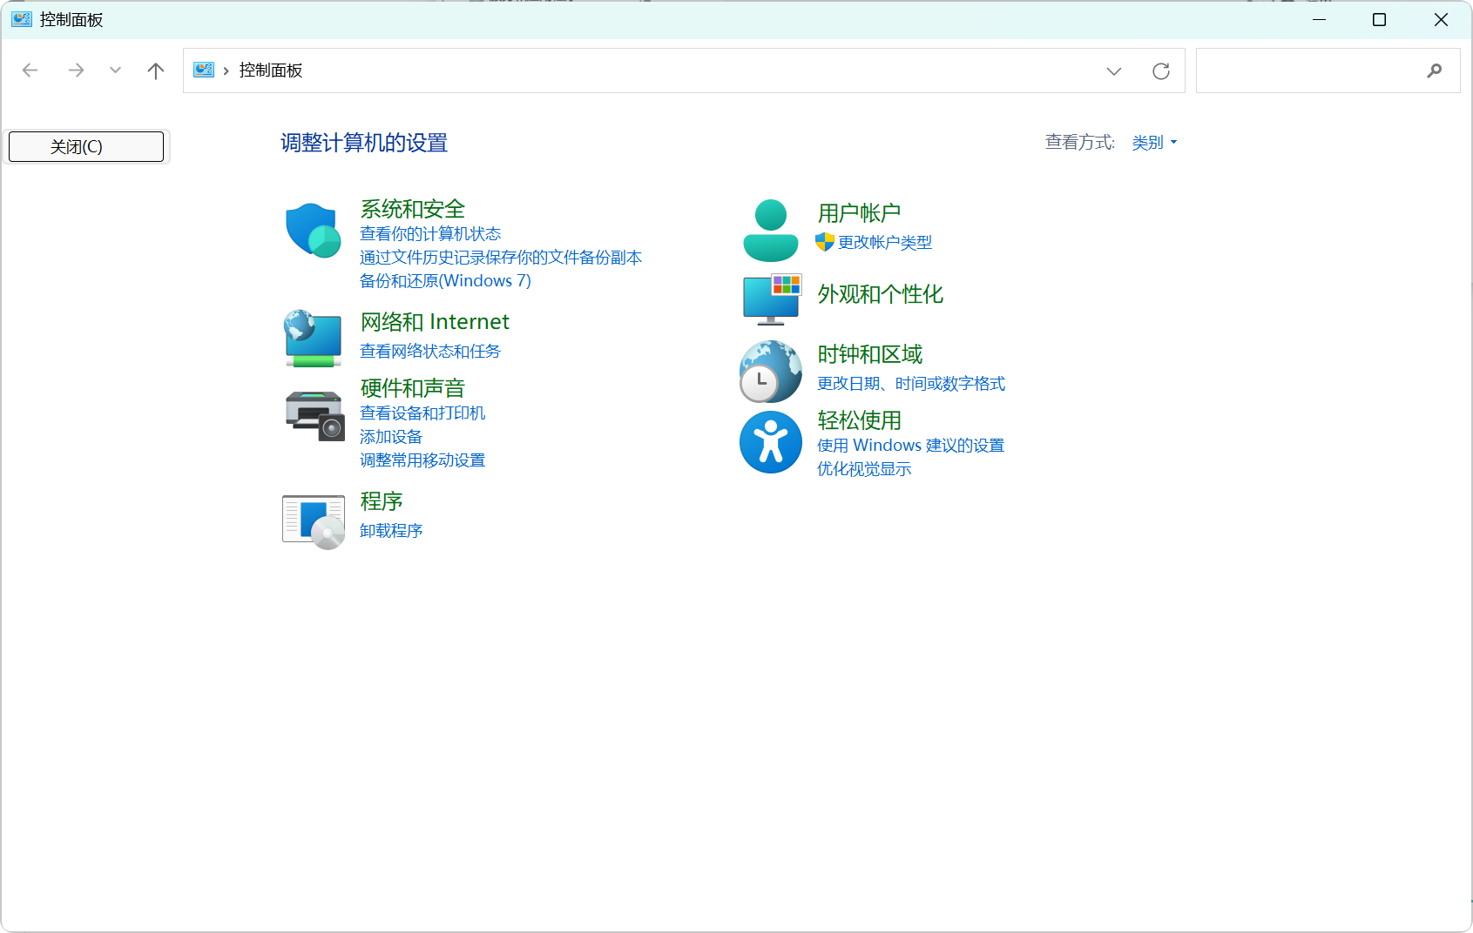Click 备份和还原(Windows 7) link
1473x933 pixels.
point(445,281)
